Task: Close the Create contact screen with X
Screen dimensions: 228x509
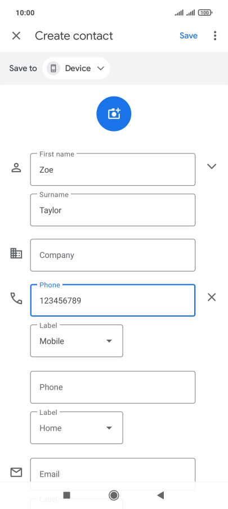Action: coord(16,36)
